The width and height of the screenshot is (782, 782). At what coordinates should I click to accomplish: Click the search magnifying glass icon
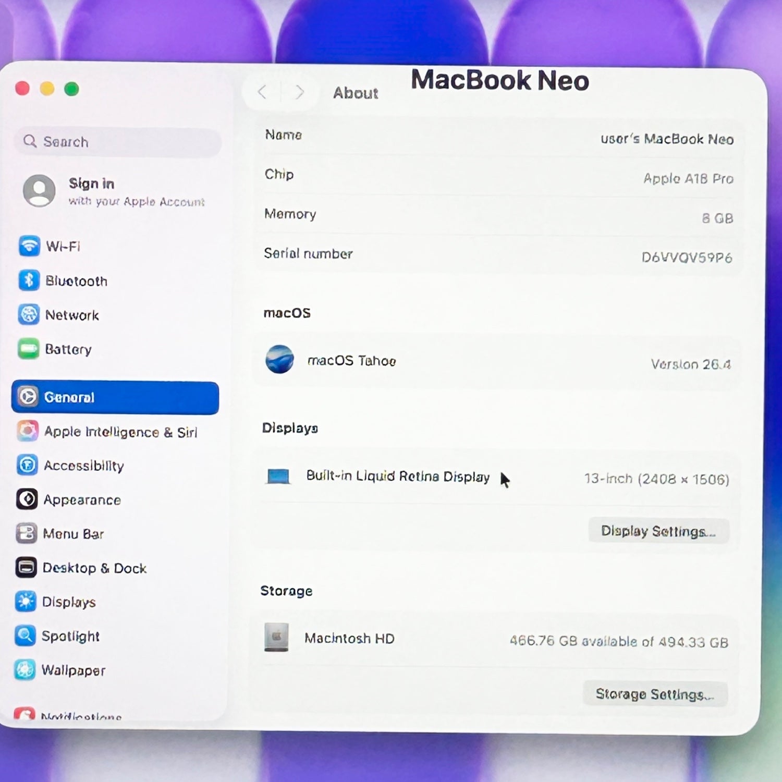pyautogui.click(x=30, y=141)
